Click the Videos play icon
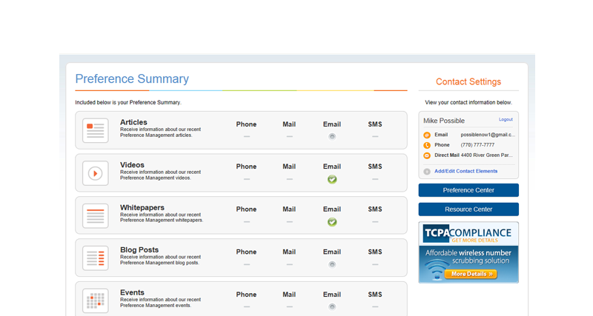 (96, 173)
